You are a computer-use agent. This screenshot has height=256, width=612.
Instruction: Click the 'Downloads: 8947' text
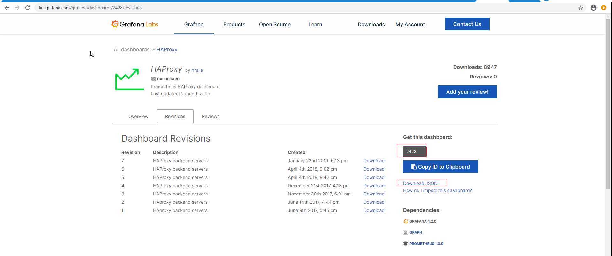pyautogui.click(x=475, y=67)
